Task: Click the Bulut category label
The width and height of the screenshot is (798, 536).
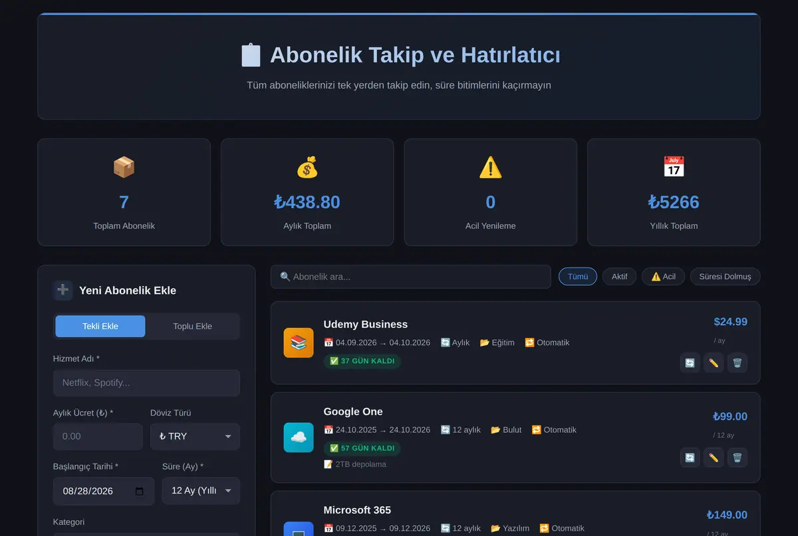Action: click(x=506, y=430)
